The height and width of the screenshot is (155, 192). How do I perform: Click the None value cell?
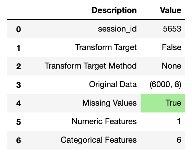coord(171,66)
